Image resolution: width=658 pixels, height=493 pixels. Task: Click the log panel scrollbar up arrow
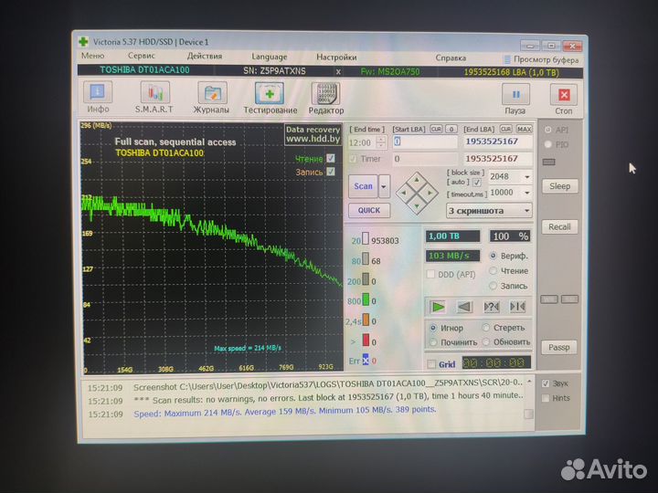(x=529, y=383)
